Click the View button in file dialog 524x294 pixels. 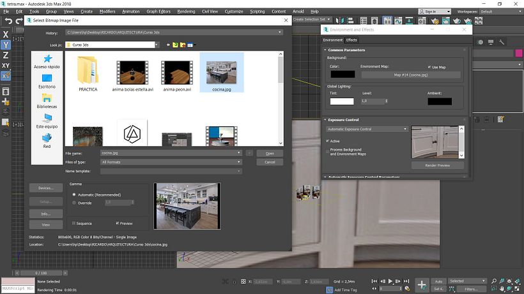46,224
